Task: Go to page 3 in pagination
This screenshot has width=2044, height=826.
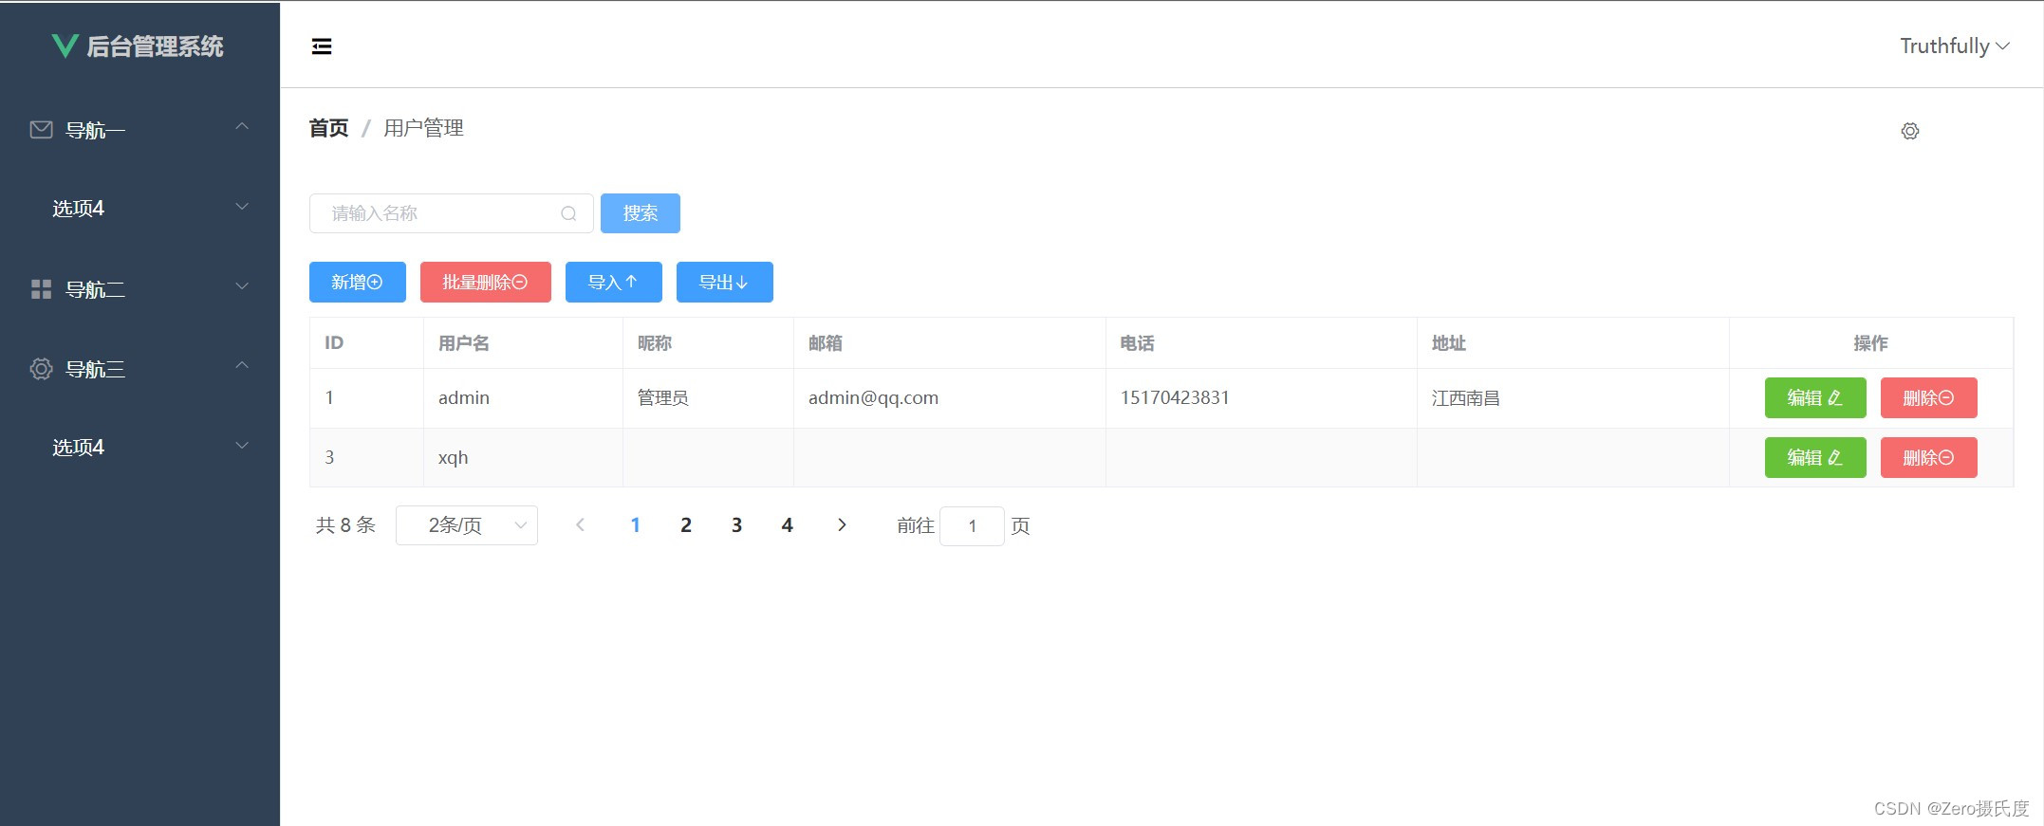Action: click(736, 524)
